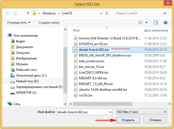Refresh the LiveCD folder view

point(107,13)
